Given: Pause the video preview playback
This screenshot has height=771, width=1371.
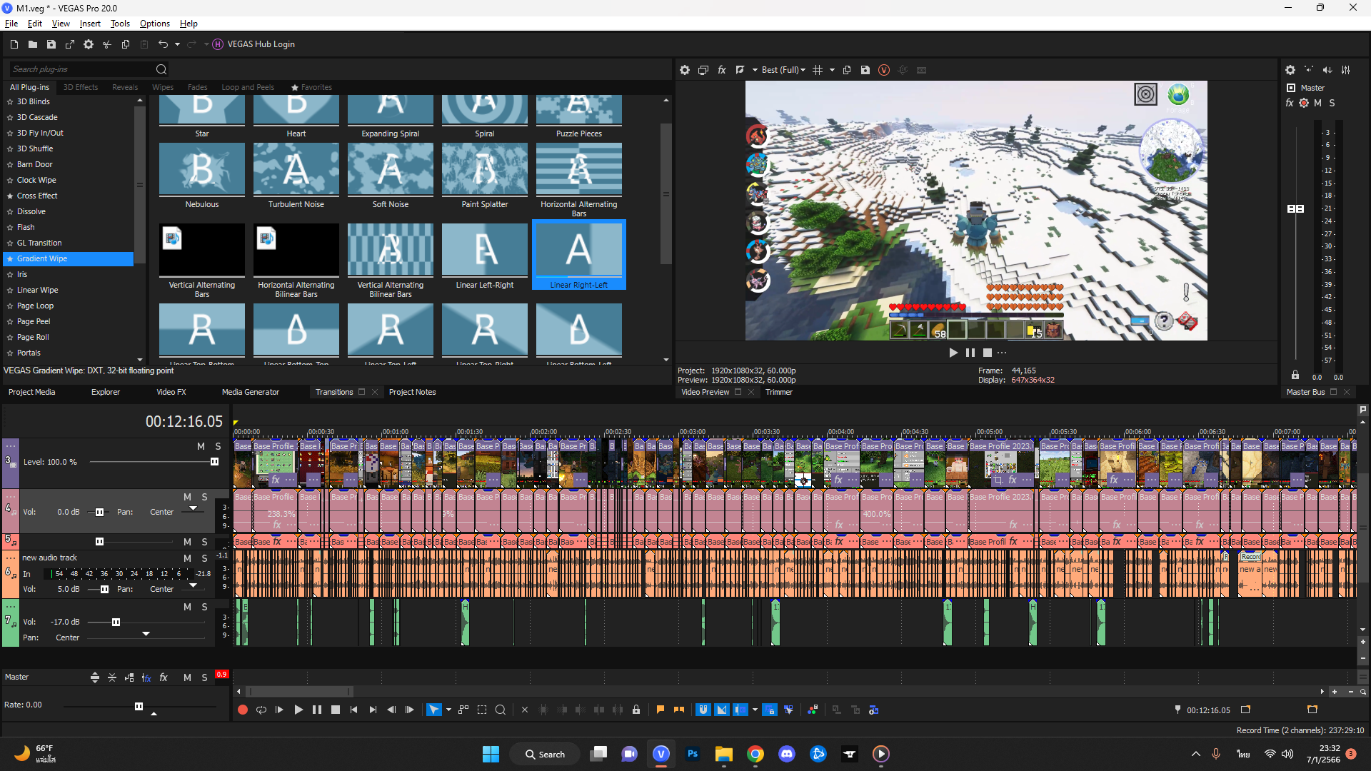Looking at the screenshot, I should [970, 353].
